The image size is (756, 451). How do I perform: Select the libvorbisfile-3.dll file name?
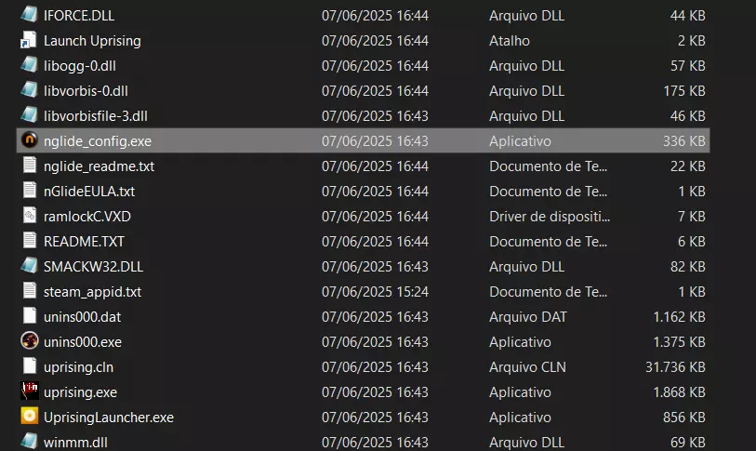[x=96, y=115]
